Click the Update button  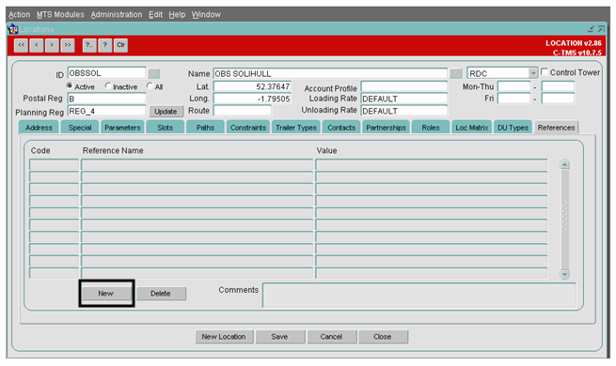tap(166, 112)
